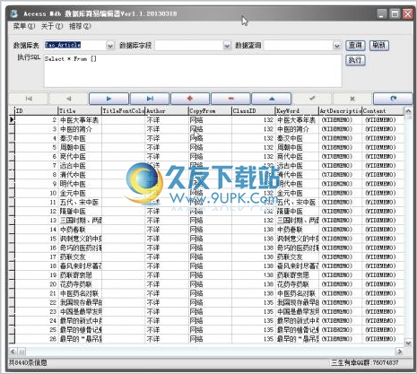The height and width of the screenshot is (374, 417).
Task: Open the 关于 menu
Action: pos(52,26)
